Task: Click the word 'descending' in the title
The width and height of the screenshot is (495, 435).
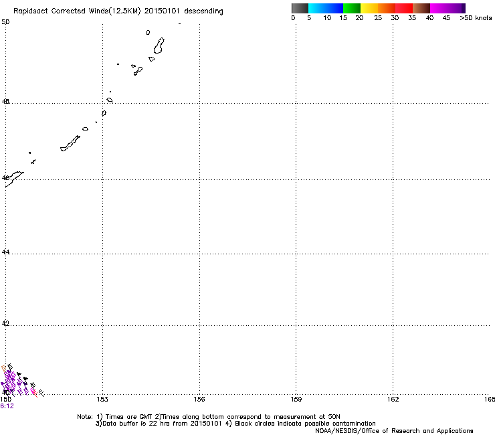Action: 203,11
